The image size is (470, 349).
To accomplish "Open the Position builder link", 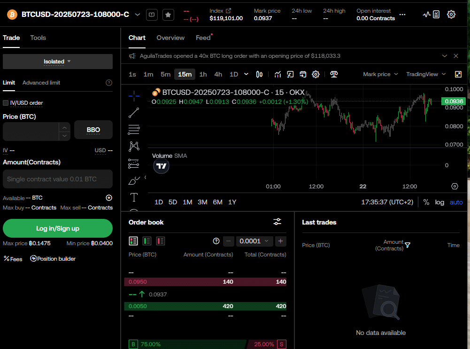I will [x=53, y=259].
